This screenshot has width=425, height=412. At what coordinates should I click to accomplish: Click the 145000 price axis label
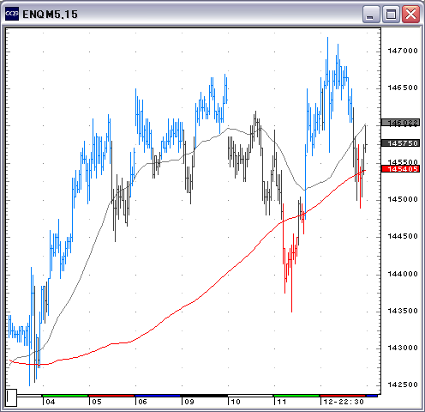tap(403, 199)
